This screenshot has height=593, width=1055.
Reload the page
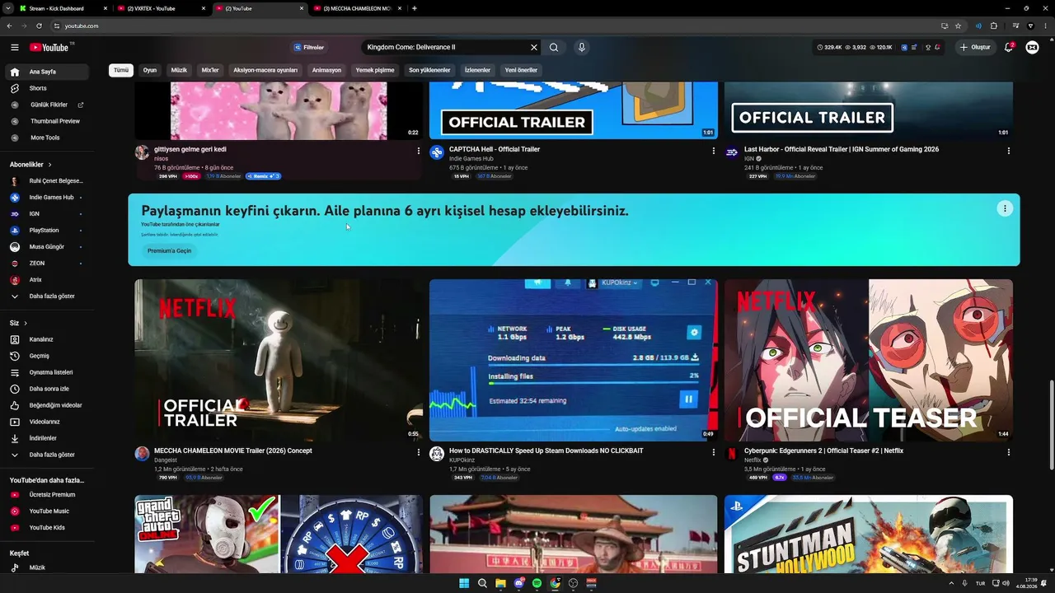(39, 26)
